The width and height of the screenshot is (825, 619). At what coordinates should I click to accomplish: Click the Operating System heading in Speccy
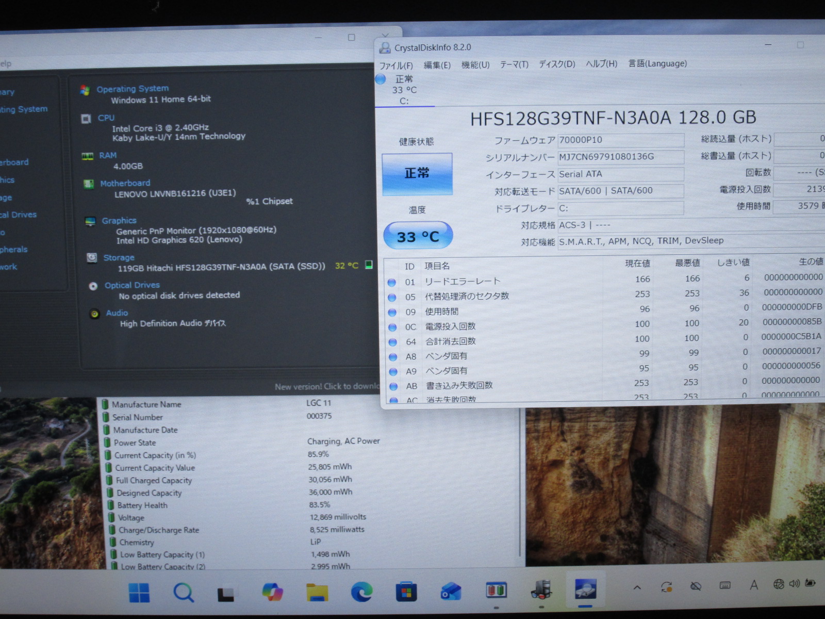133,89
